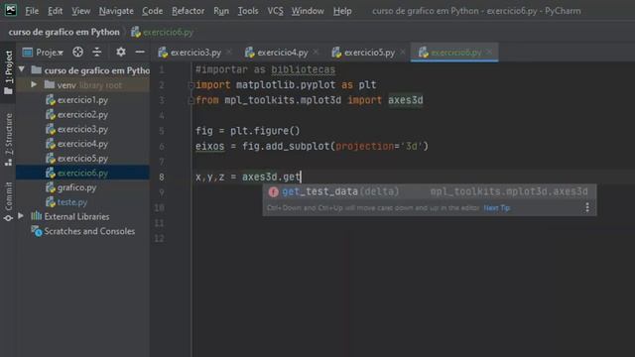Click the axes3d import name on line 3
Screen dimensions: 635x357
pos(406,100)
